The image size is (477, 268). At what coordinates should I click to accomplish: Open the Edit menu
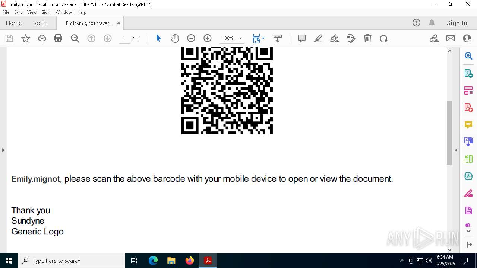click(x=18, y=12)
